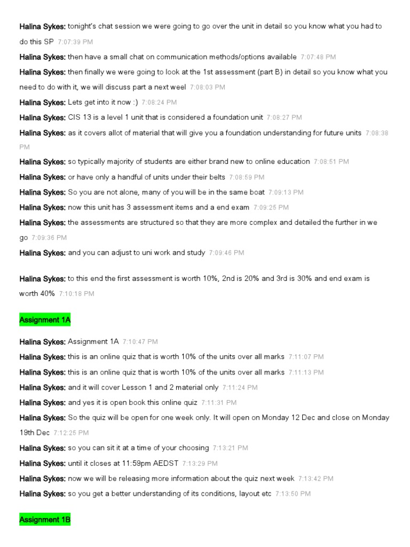Screen dimensions: 410x547
Task: Click the 7:09:25 PM timestamp
Action: tap(271, 207)
